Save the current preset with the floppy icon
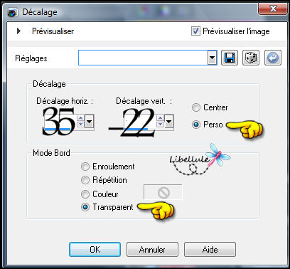The image size is (290, 269). (230, 58)
